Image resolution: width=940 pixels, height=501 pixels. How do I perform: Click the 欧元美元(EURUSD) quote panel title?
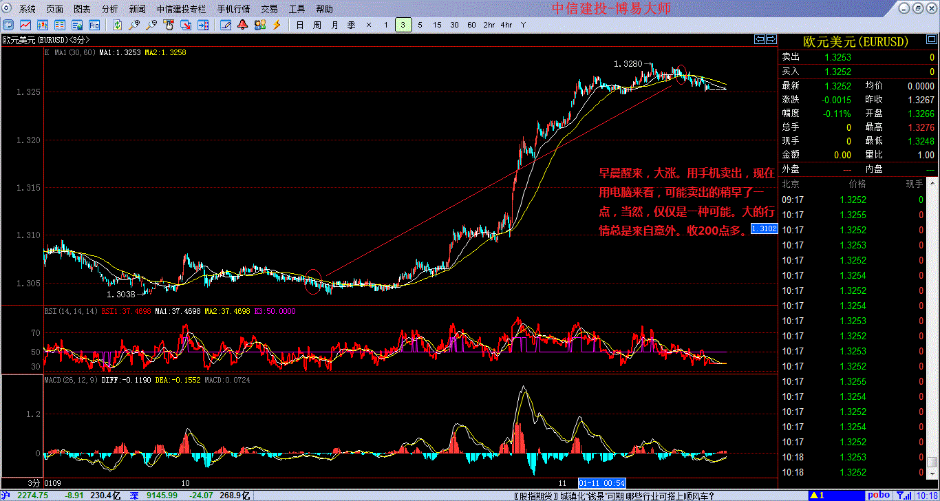(x=855, y=41)
